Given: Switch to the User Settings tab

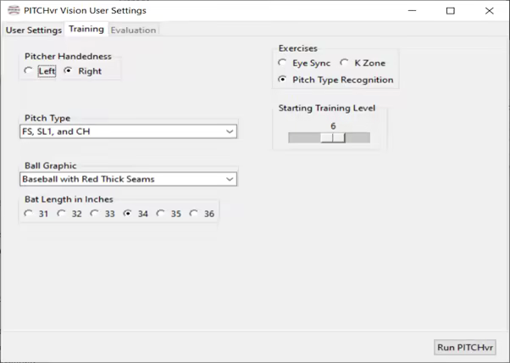Looking at the screenshot, I should [34, 30].
